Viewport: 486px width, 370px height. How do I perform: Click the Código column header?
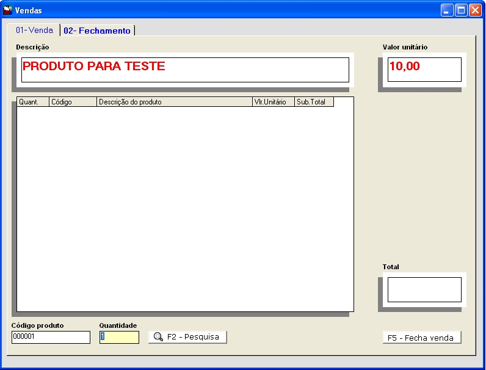click(73, 102)
